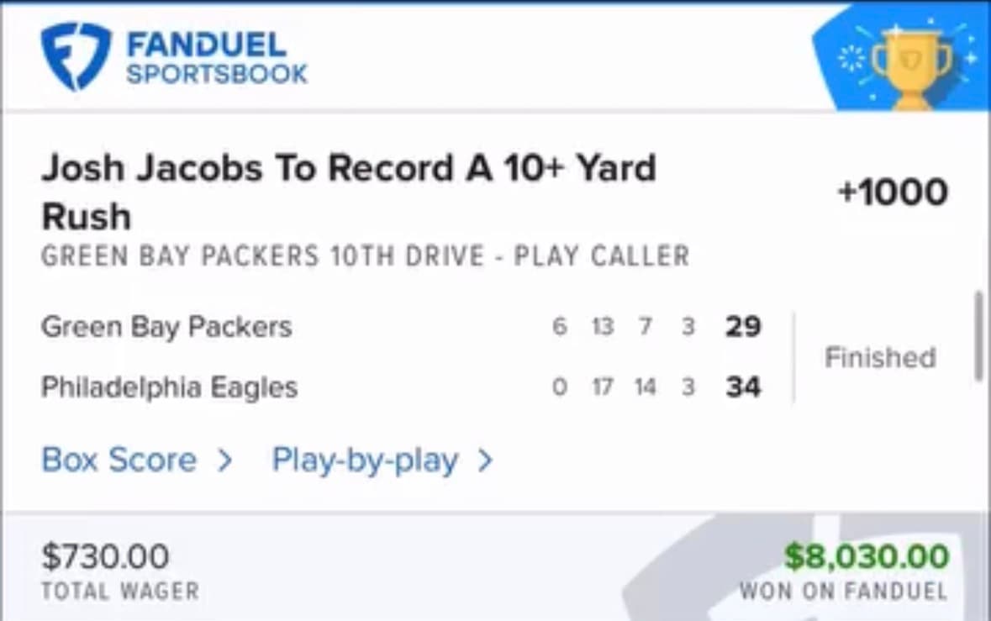Select the Green Bay Packers row
The image size is (991, 621).
[x=166, y=327]
